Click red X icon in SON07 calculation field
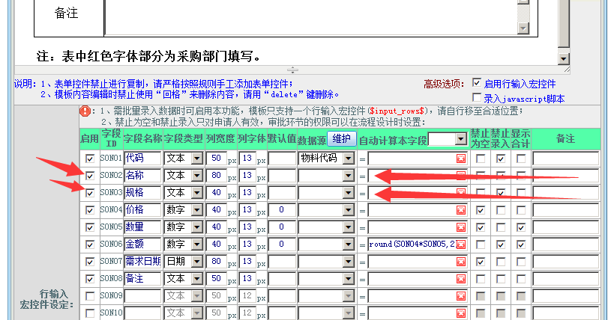Viewport: 614px width, 320px height. pos(460,262)
